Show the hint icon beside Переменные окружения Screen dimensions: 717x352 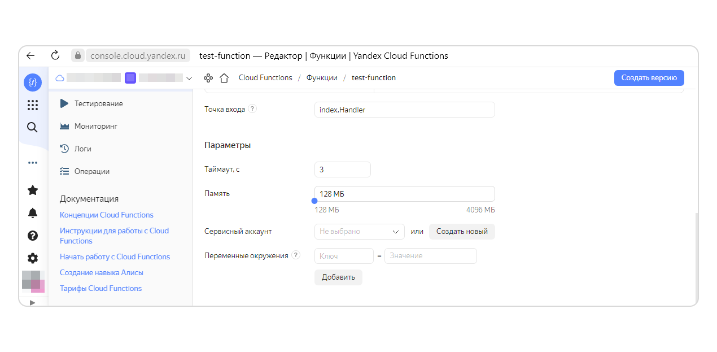pos(296,255)
